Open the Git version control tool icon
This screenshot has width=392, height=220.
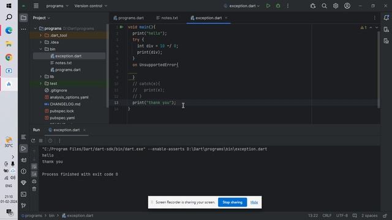pos(23,205)
